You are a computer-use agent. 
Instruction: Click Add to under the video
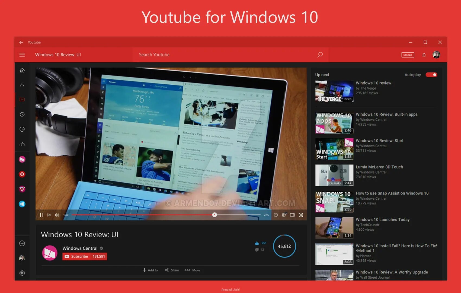pos(150,270)
